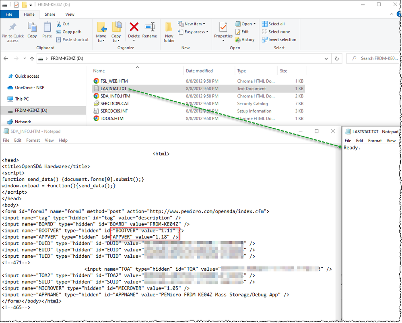Open Format menu in SDA_INFO.HTM Notepad
Image resolution: width=402 pixels, height=323 pixels.
coord(33,140)
